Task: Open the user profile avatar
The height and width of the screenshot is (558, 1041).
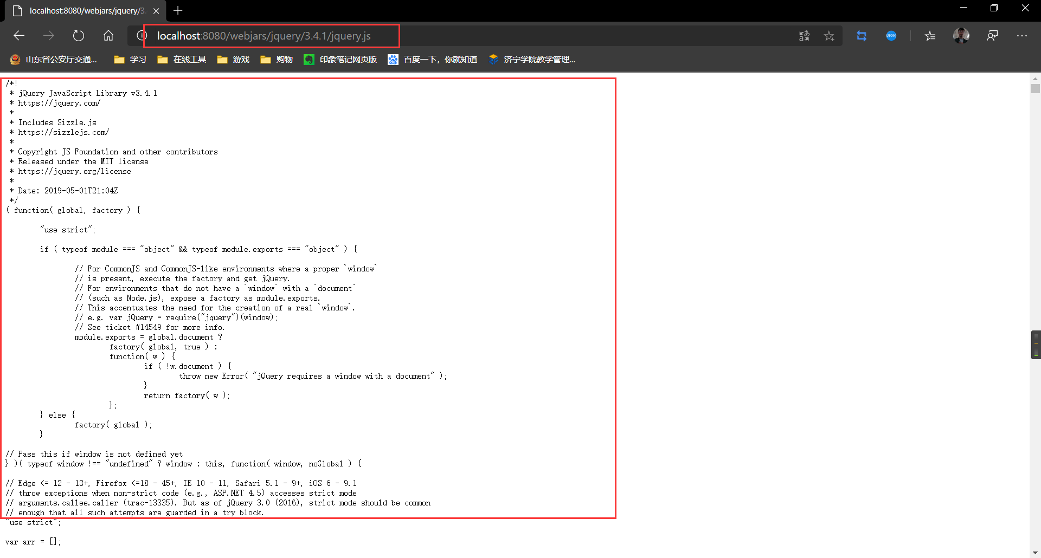Action: pyautogui.click(x=961, y=36)
